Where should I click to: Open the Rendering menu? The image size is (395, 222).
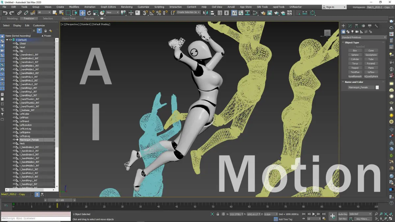tap(127, 7)
